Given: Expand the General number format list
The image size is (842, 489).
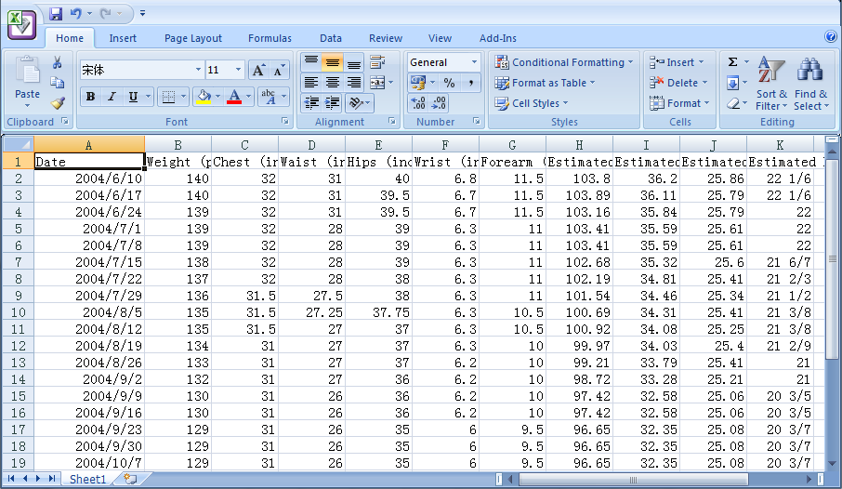Looking at the screenshot, I should click(x=474, y=62).
